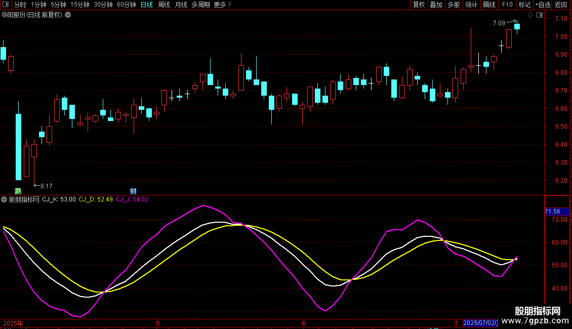
Task: Open the 统计 statistics button
Action: point(471,5)
